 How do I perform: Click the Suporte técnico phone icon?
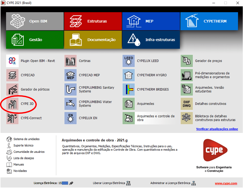tap(9, 145)
